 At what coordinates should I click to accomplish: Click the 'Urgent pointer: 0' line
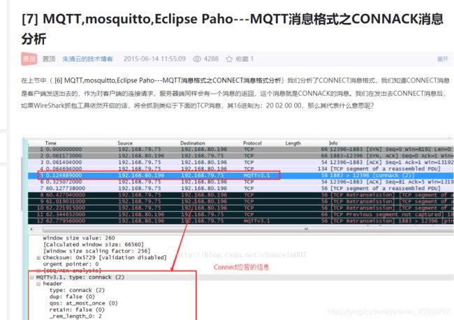pos(71,264)
